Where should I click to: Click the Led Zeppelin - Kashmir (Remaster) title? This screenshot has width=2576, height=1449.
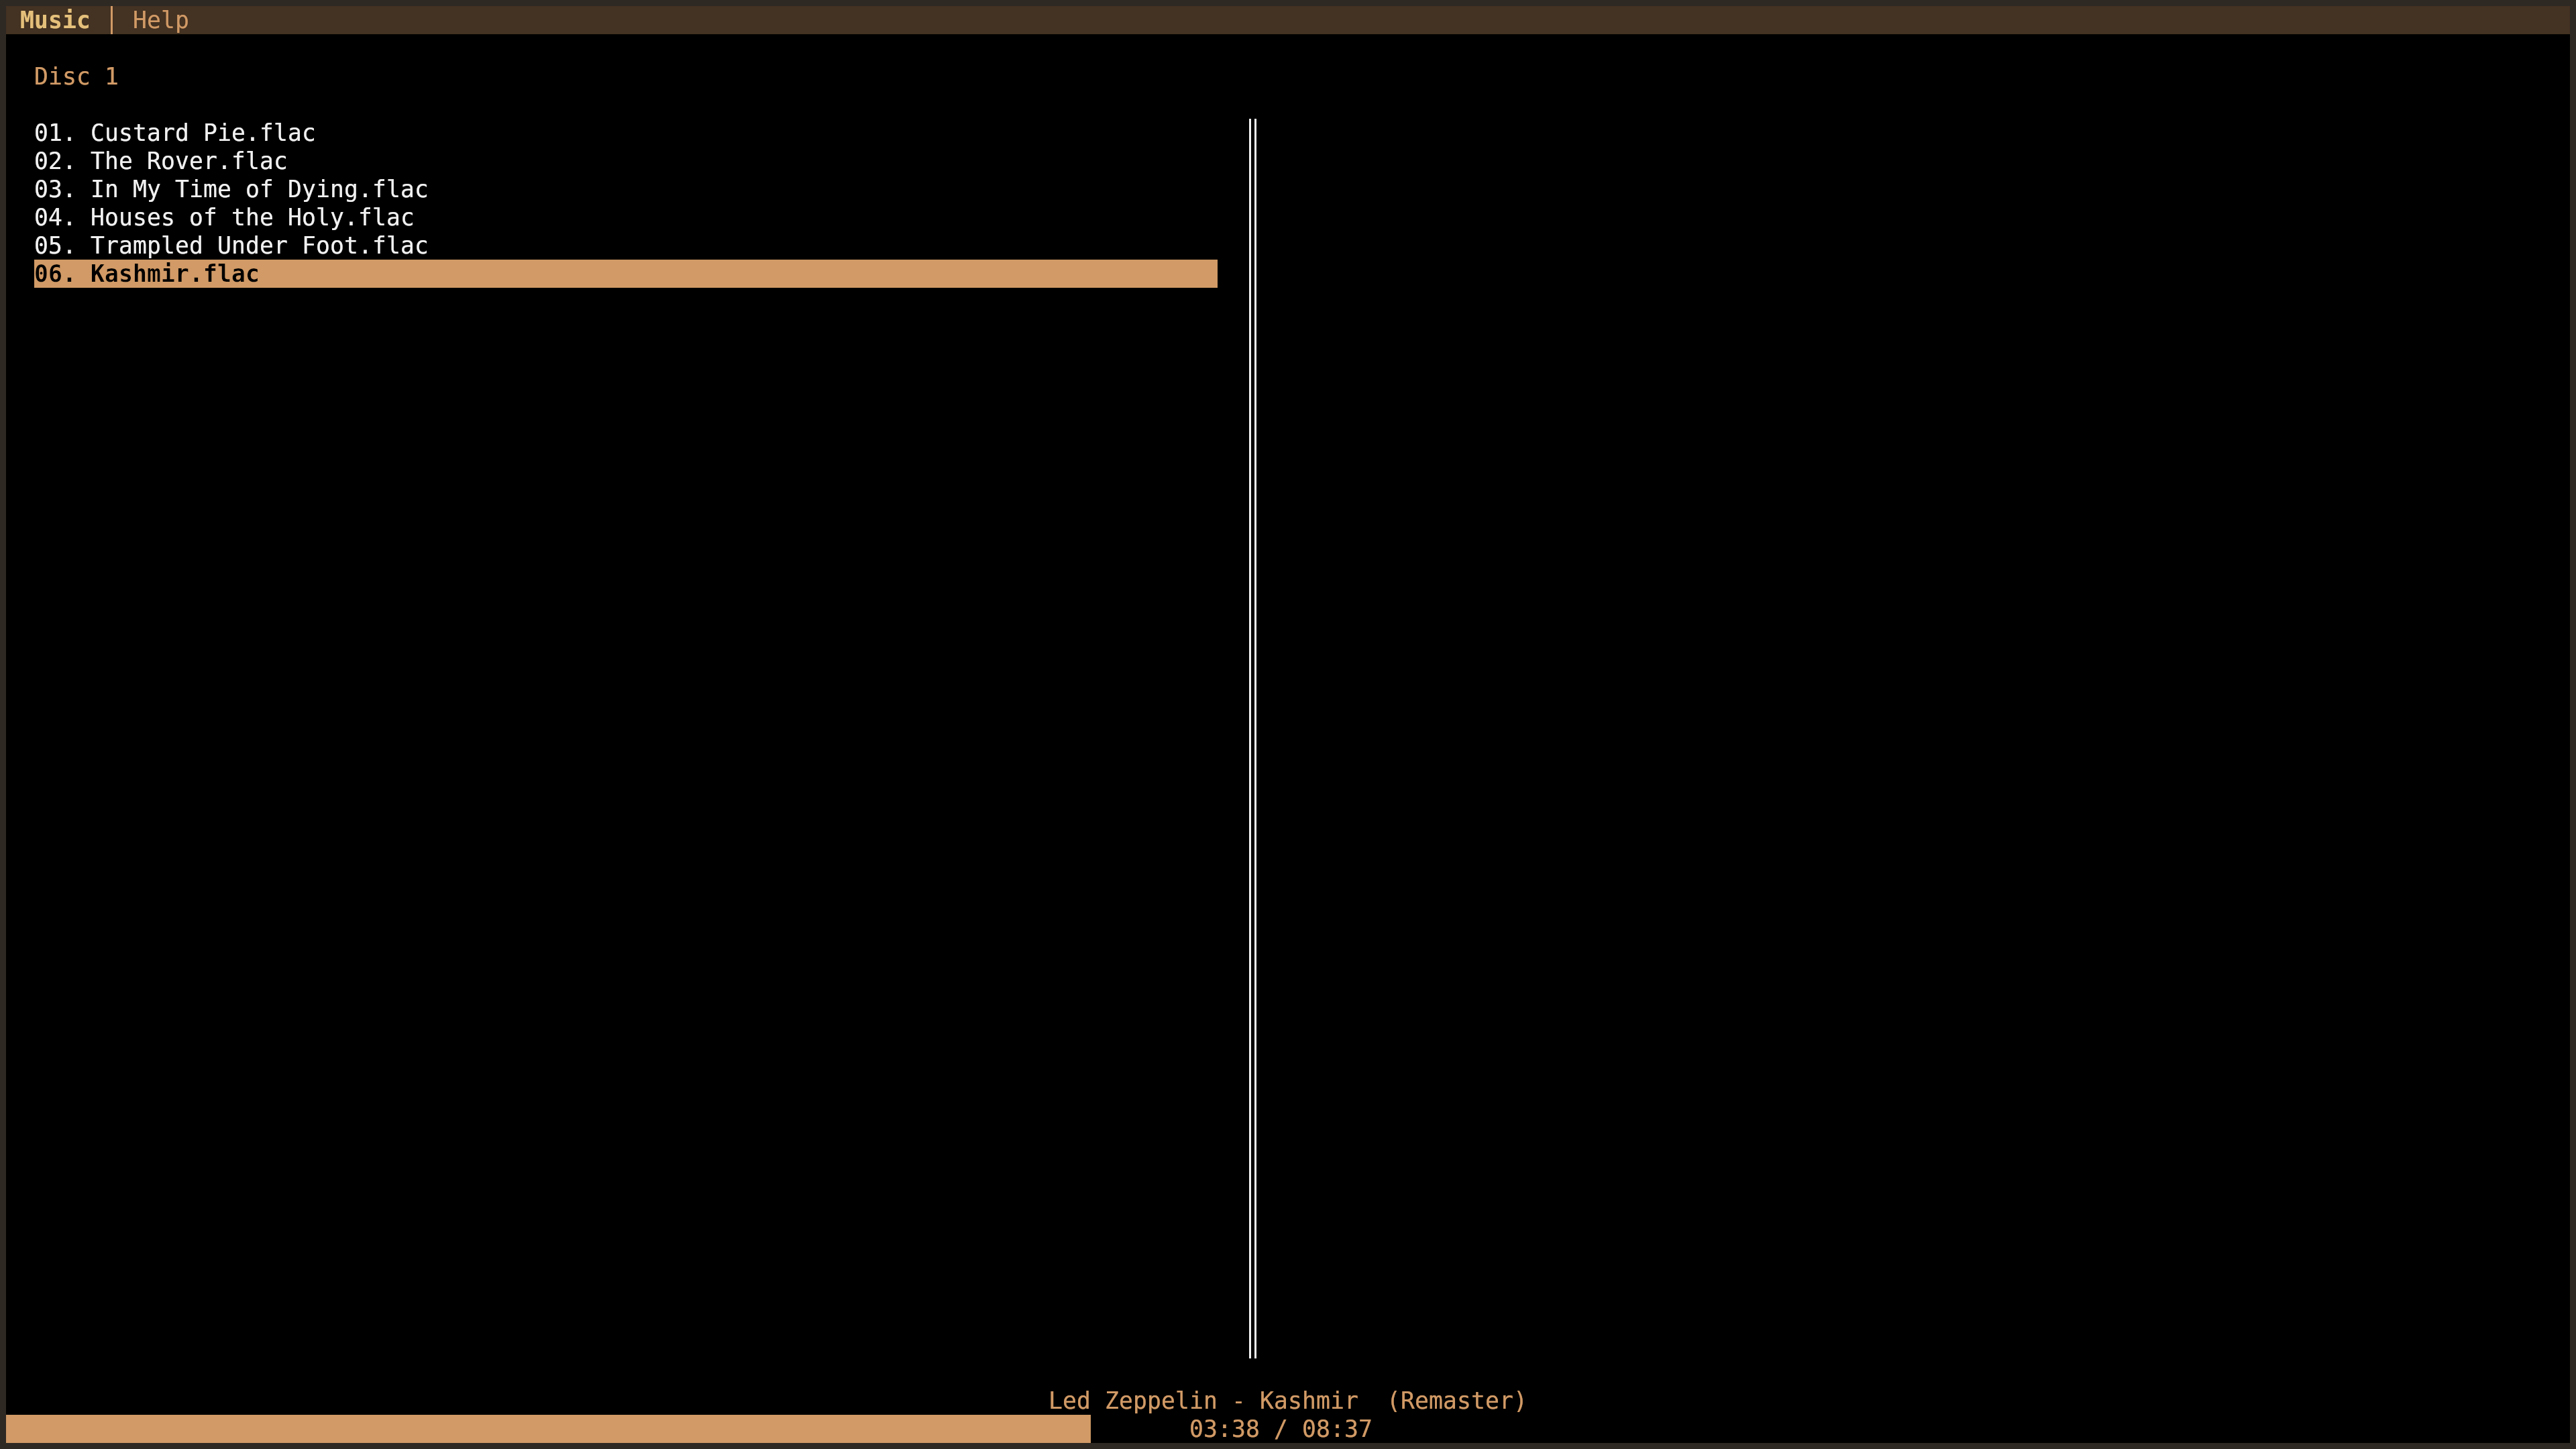coord(1287,1400)
